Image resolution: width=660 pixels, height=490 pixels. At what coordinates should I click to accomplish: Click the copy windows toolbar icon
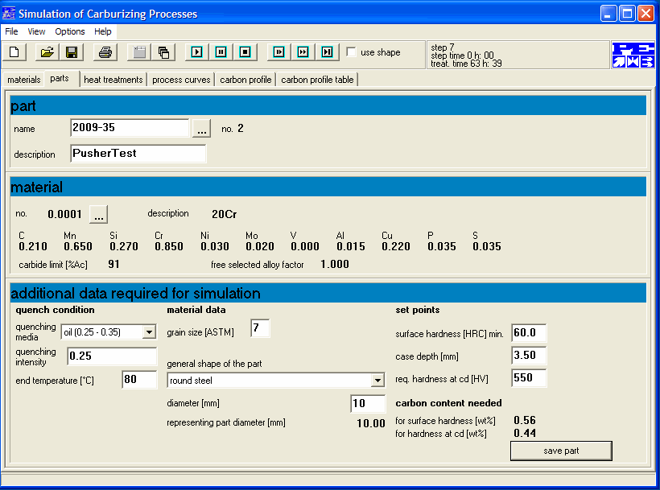click(x=163, y=52)
